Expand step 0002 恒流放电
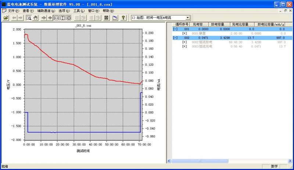 pos(184,42)
